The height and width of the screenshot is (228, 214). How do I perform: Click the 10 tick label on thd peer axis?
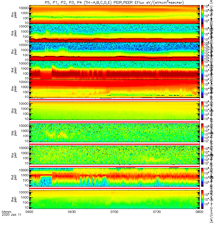tap(27, 78)
